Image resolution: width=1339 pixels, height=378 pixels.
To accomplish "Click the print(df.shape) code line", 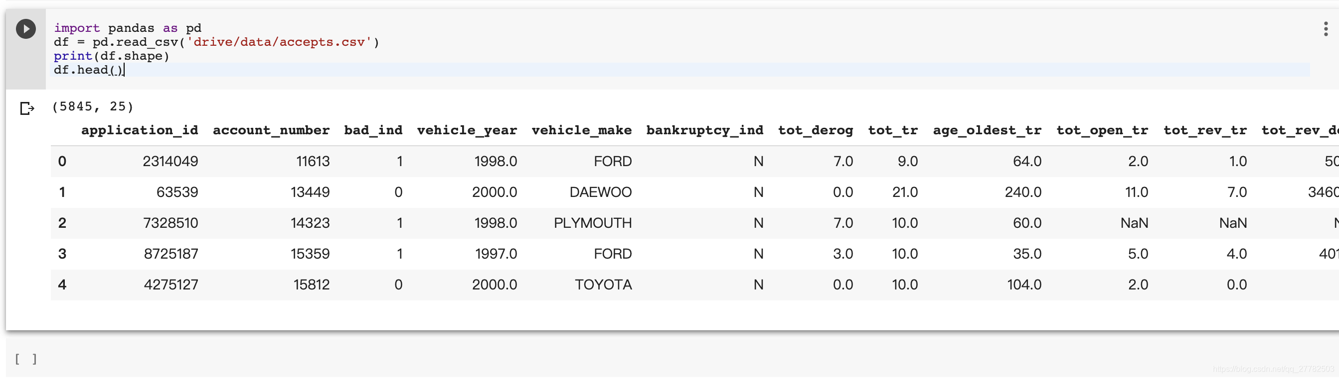I will (x=111, y=56).
